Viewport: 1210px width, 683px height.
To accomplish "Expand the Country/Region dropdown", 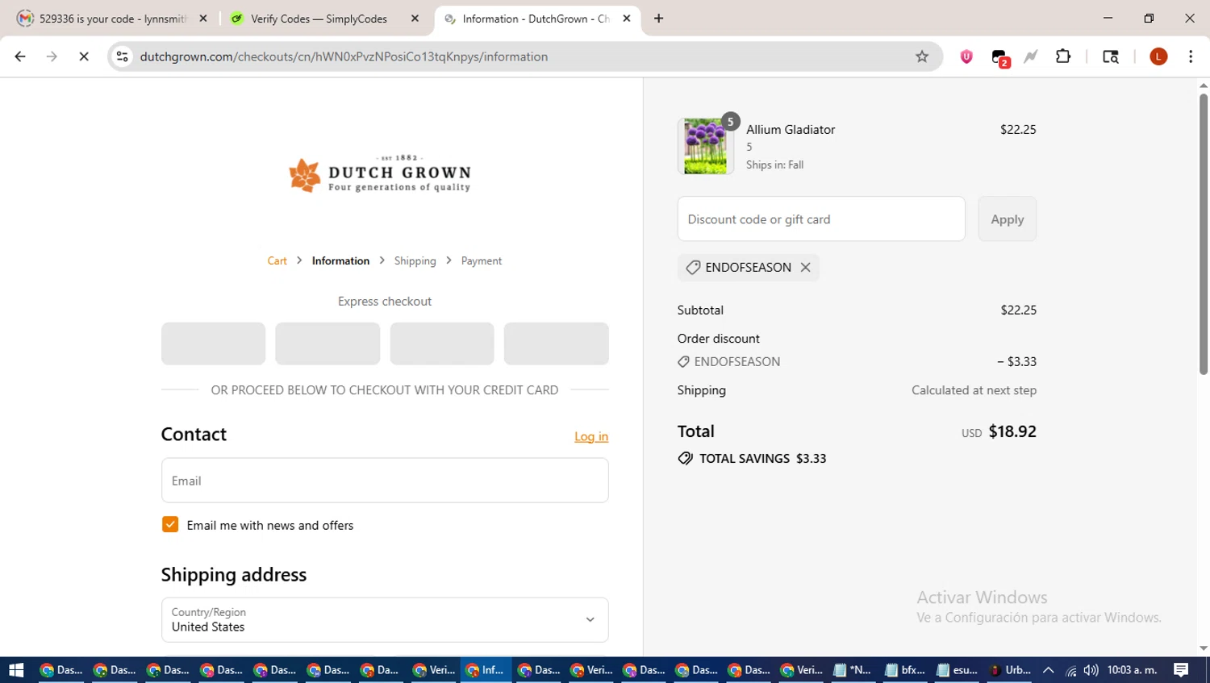I will [x=385, y=620].
